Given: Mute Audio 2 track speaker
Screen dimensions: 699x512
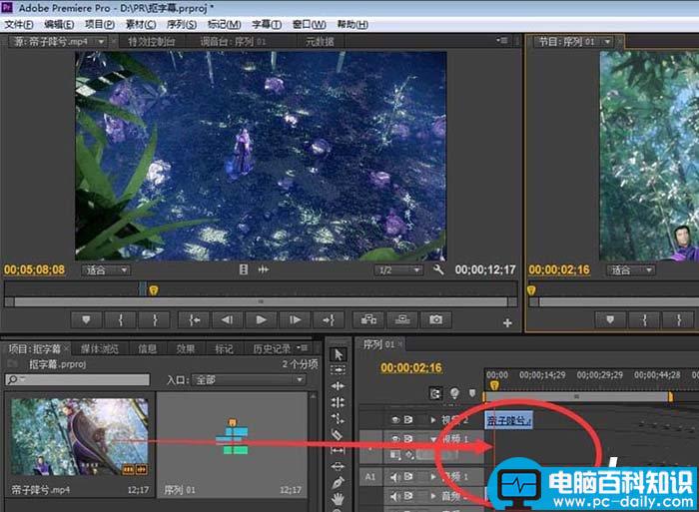Looking at the screenshot, I should 395,496.
